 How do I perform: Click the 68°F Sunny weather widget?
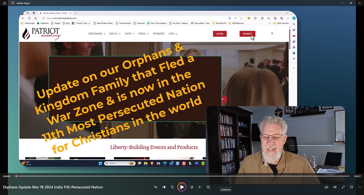[x=26, y=163]
